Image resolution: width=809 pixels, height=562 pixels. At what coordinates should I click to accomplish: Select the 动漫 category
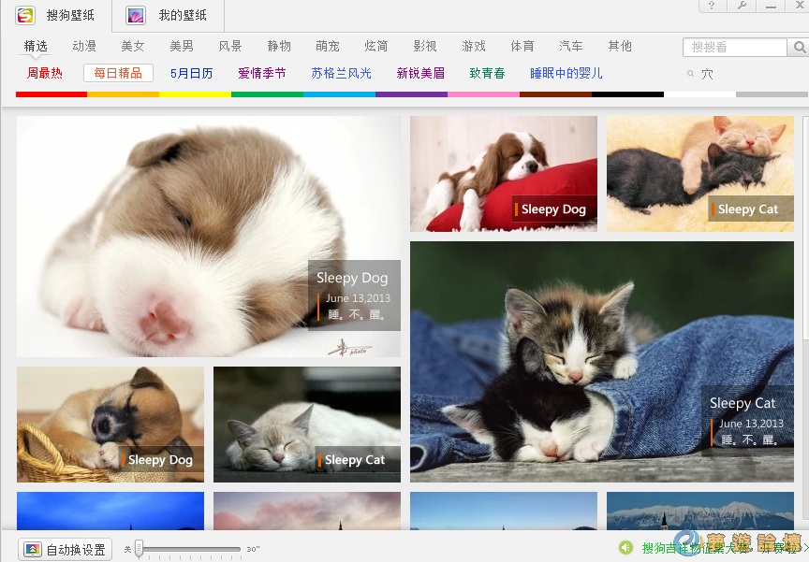pyautogui.click(x=84, y=46)
